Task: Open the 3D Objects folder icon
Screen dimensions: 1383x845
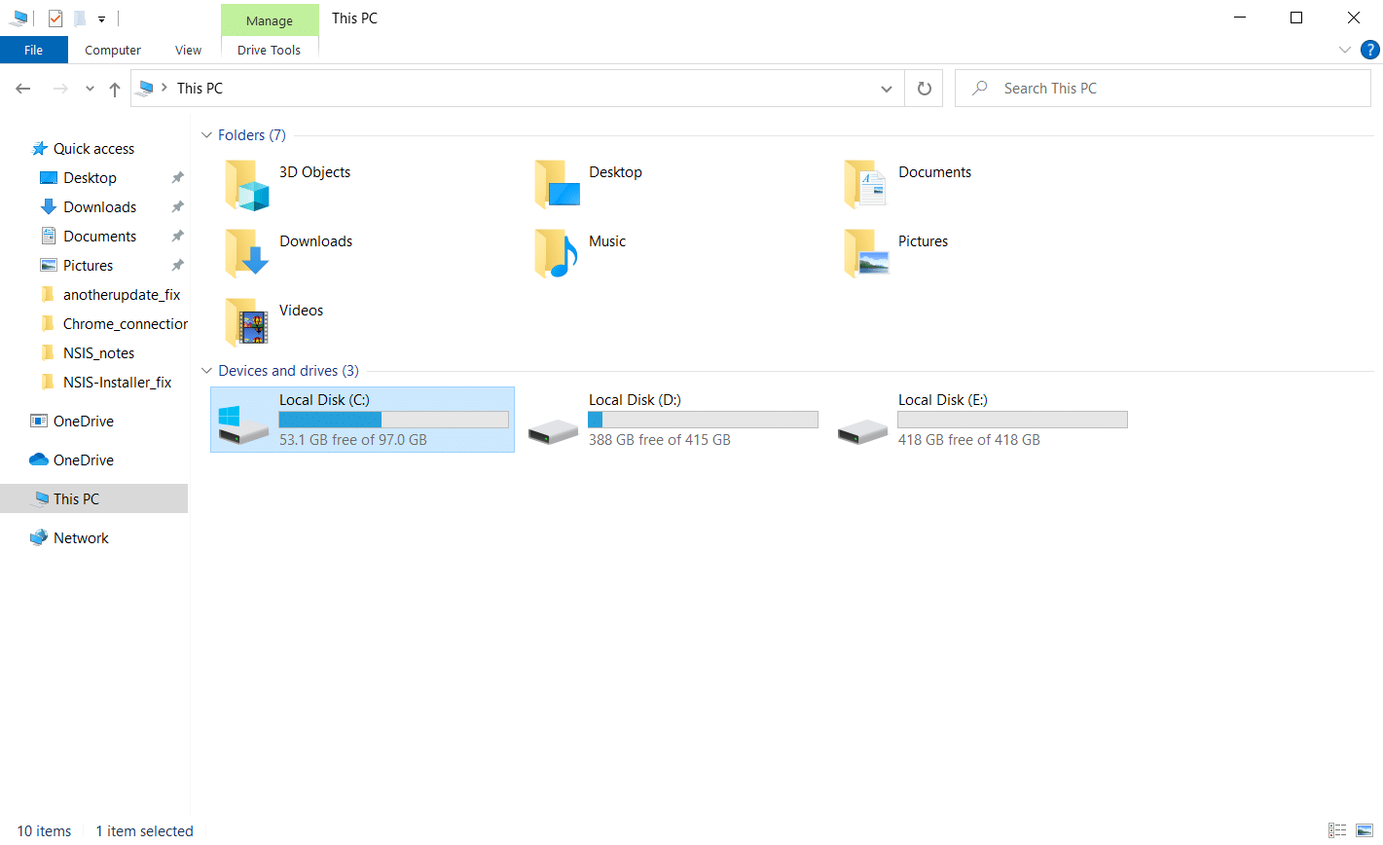Action: 247,185
